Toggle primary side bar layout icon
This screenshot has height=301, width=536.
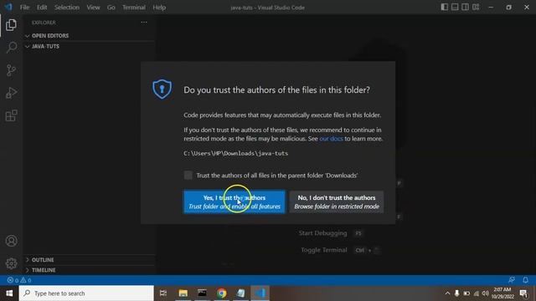pyautogui.click(x=444, y=8)
